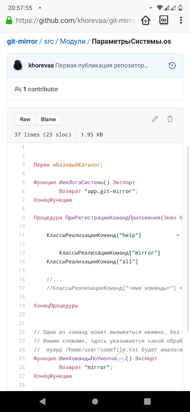Click the КонецПроцедуры keyword
Screen dimensions: 190x412
[x=56, y=305]
